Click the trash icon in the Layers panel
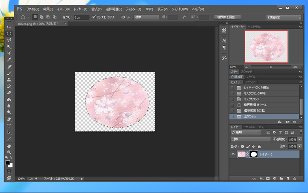The width and height of the screenshot is (308, 193). pyautogui.click(x=295, y=178)
